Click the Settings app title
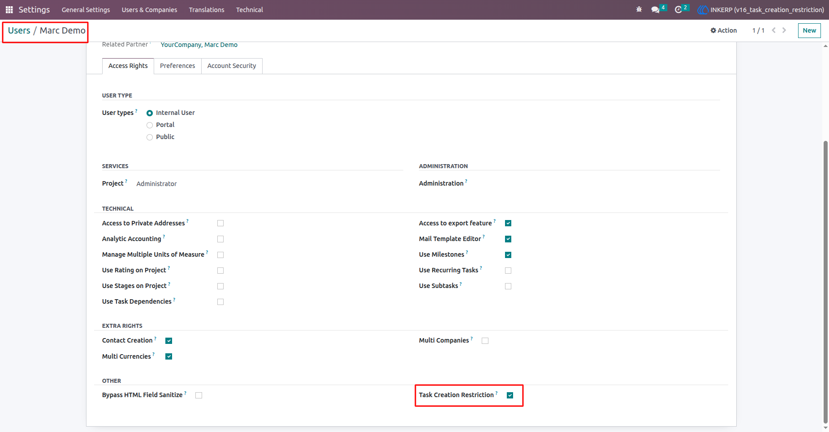This screenshot has height=432, width=829. 34,9
